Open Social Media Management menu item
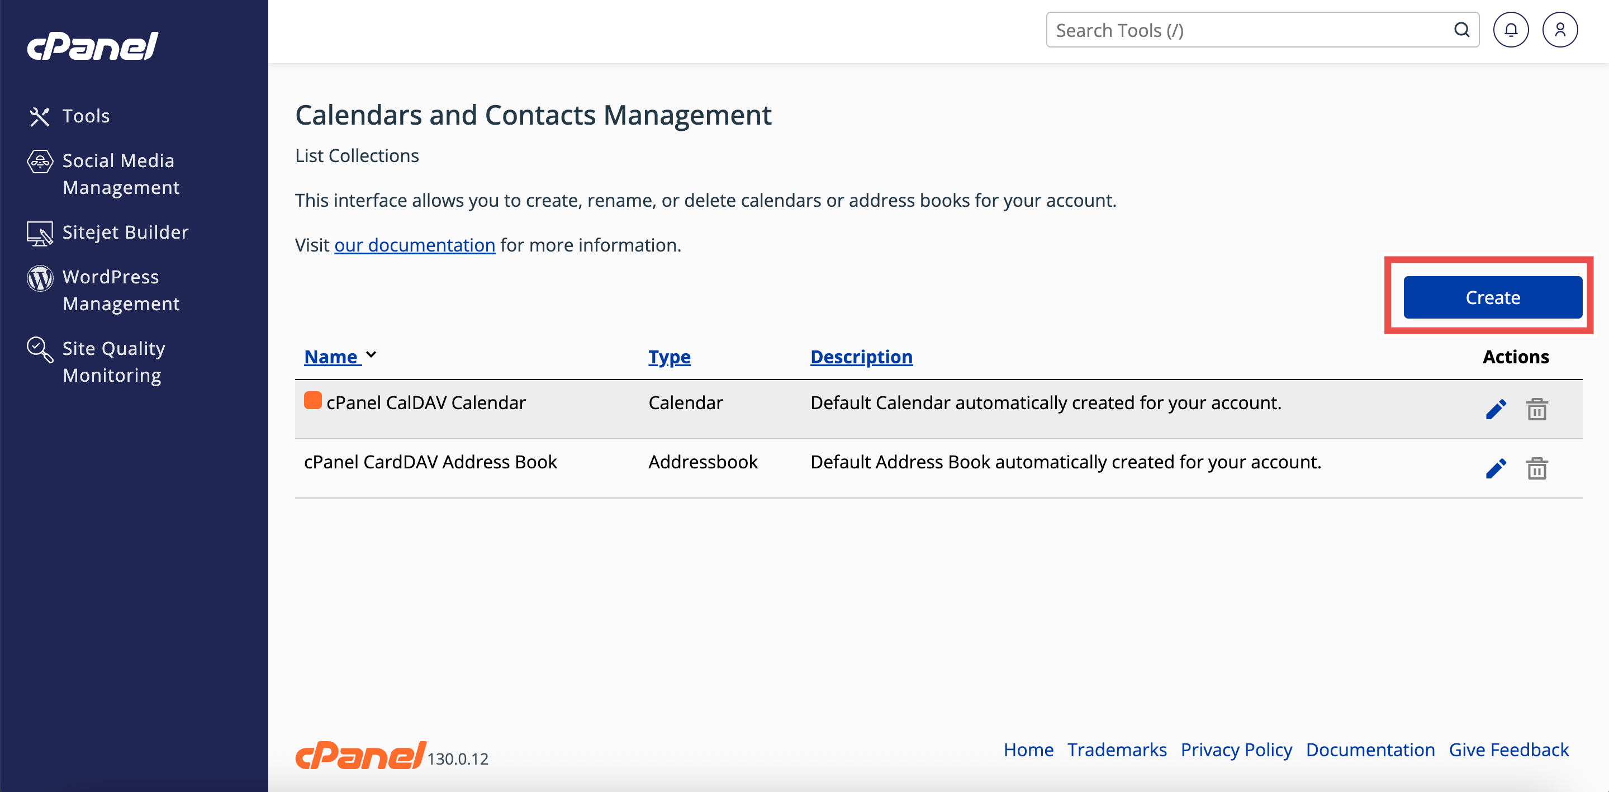This screenshot has height=792, width=1609. pos(118,174)
